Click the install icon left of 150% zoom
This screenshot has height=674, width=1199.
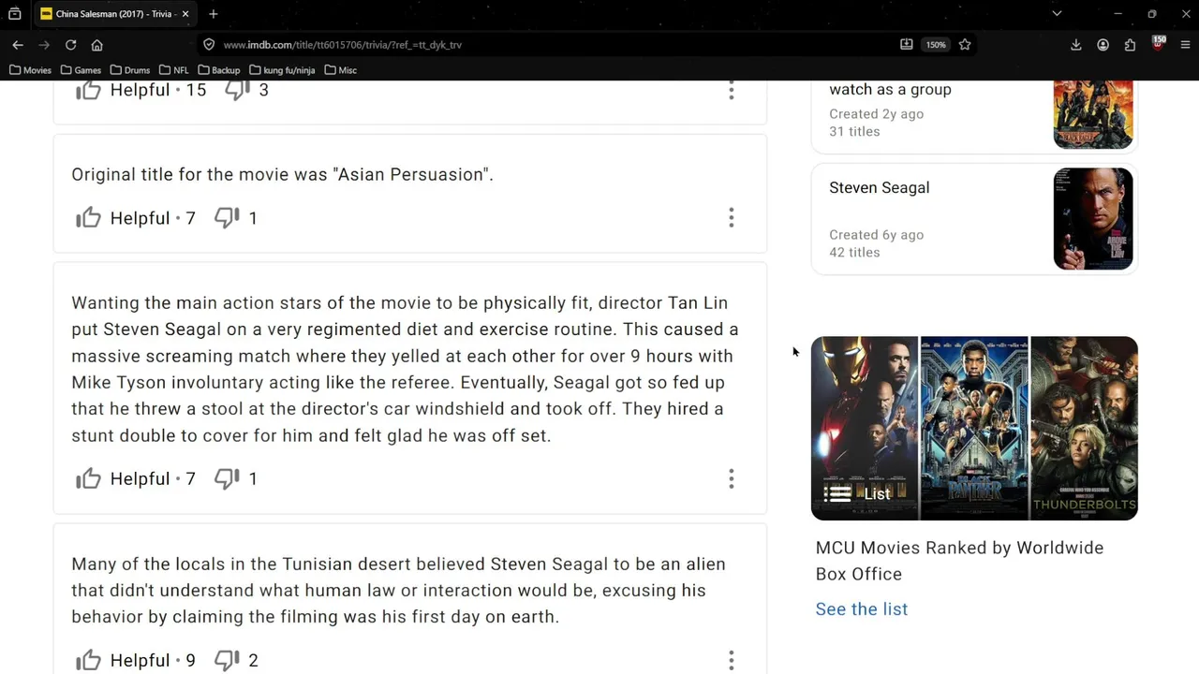pos(907,45)
